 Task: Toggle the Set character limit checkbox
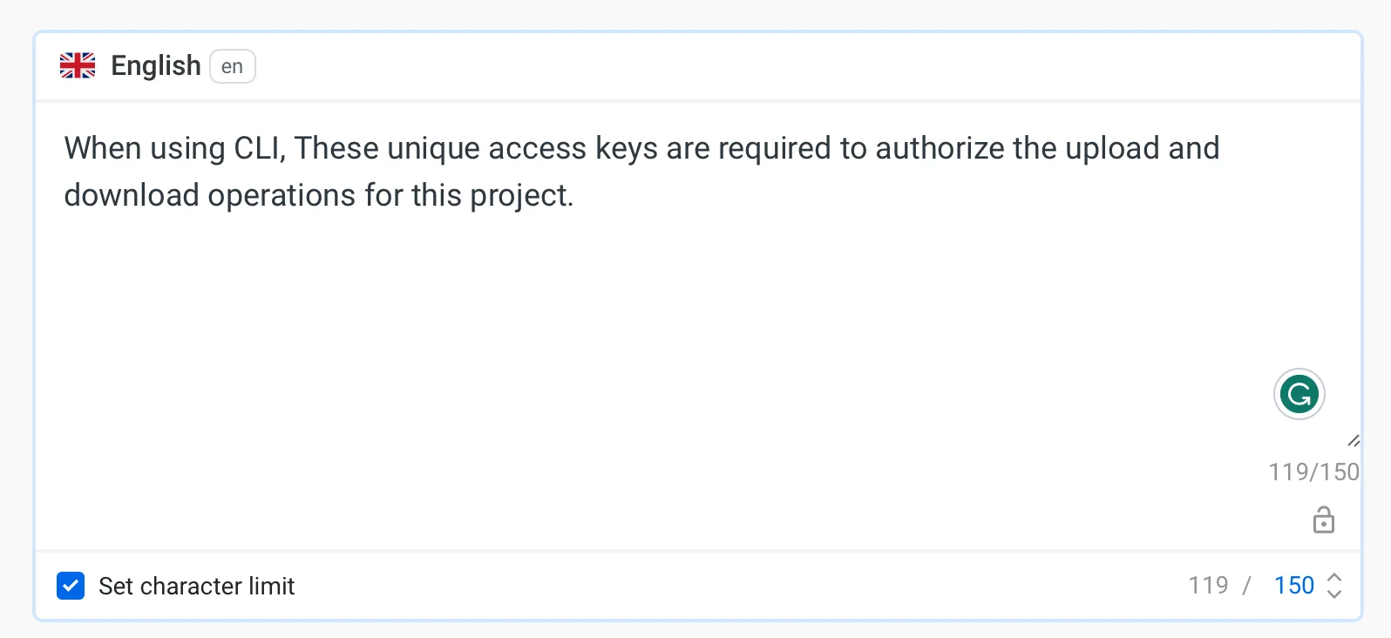coord(71,586)
